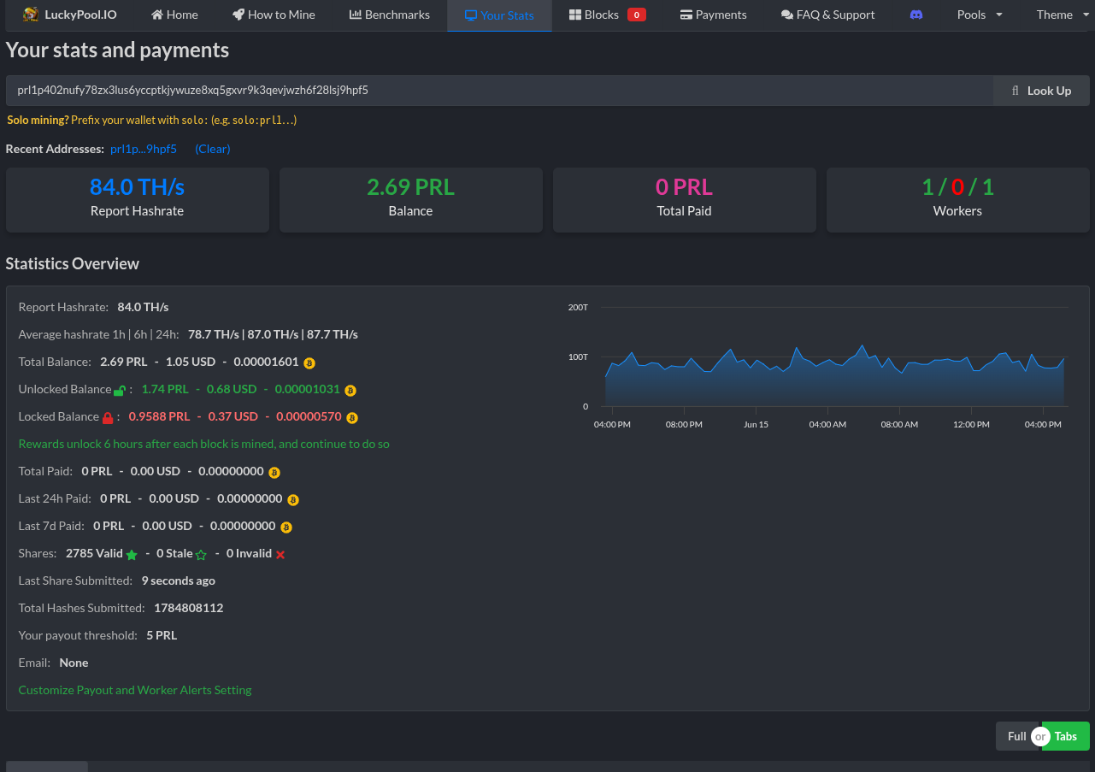The height and width of the screenshot is (772, 1095).
Task: Click the Bitcoin icon beside Last 7d Paid
Action: (286, 527)
